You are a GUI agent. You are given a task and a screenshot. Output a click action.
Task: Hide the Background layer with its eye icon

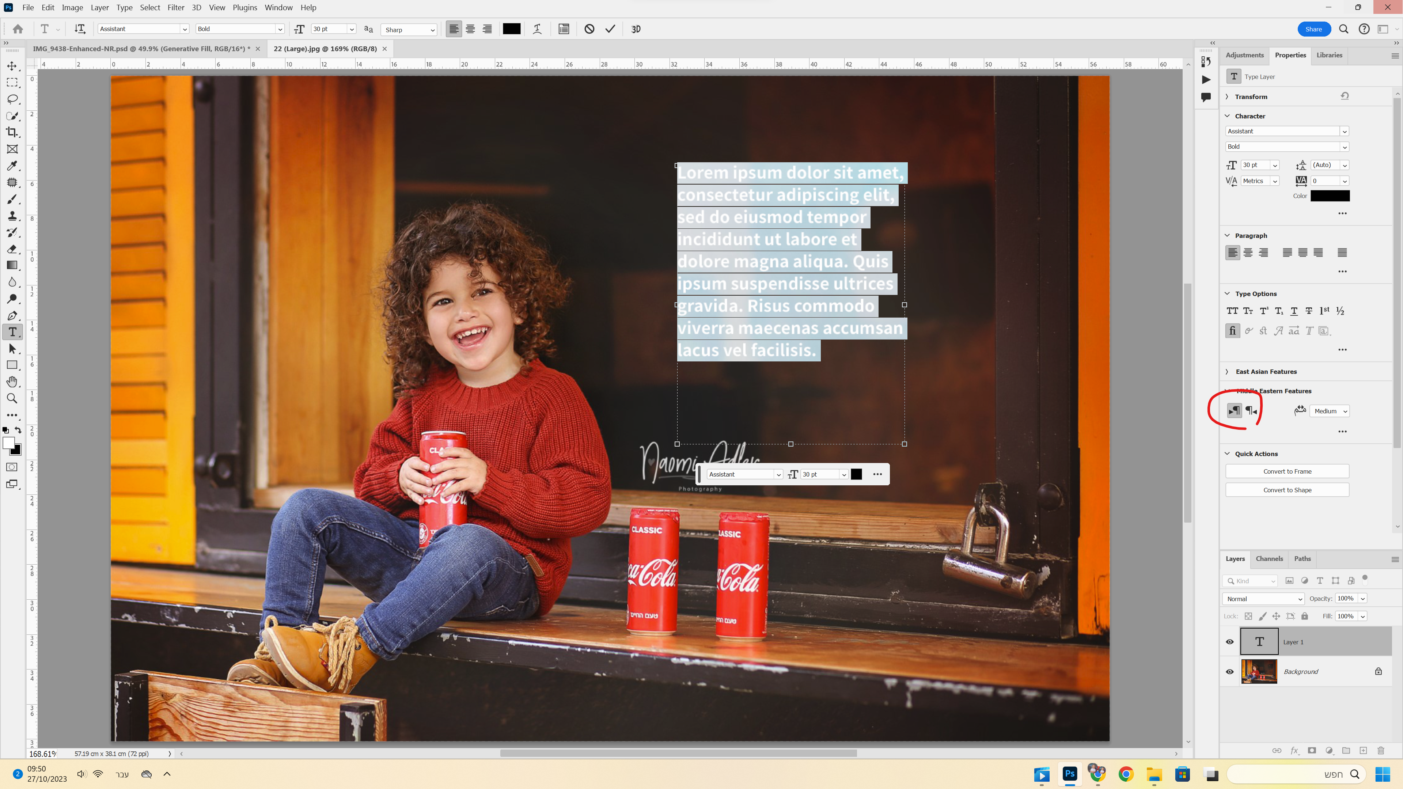1230,671
